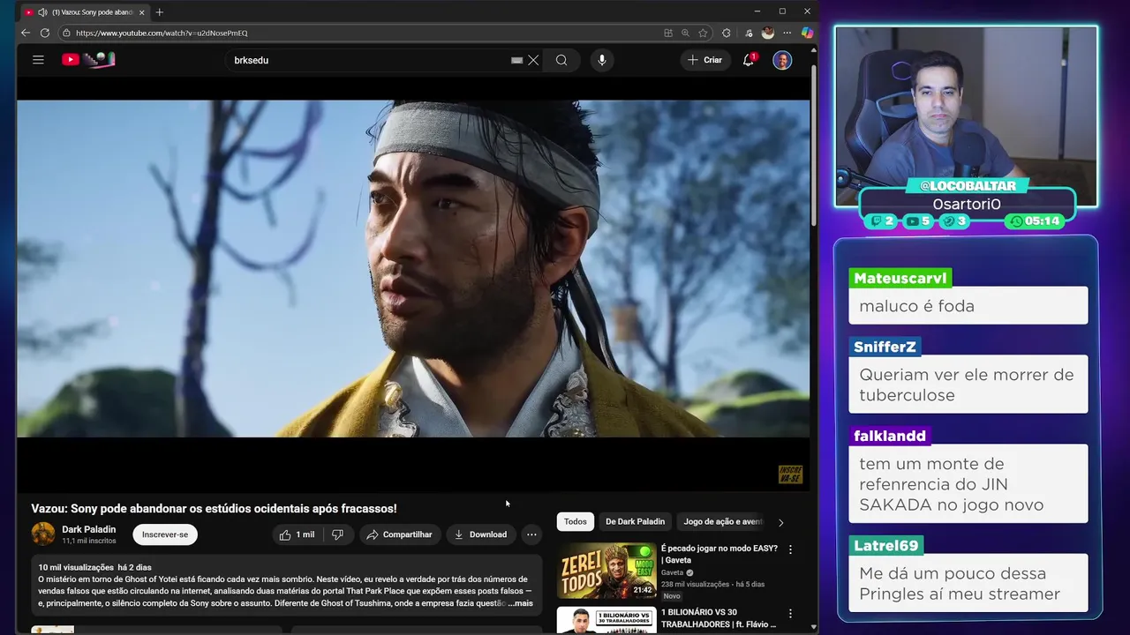1130x635 pixels.
Task: Open browser extensions puzzle icon
Action: tap(727, 33)
